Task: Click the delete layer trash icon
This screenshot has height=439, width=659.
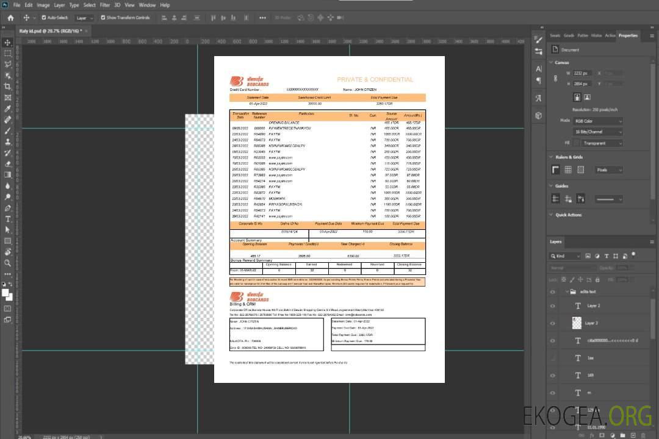Action: tap(643, 435)
